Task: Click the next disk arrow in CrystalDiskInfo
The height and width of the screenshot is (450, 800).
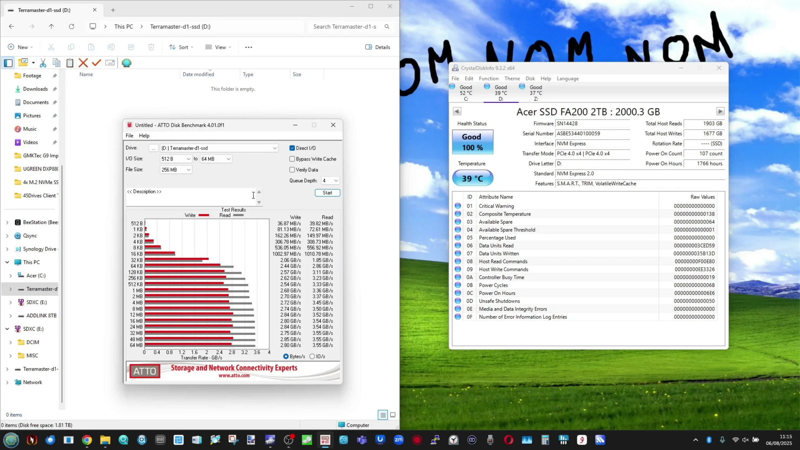Action: tap(720, 111)
